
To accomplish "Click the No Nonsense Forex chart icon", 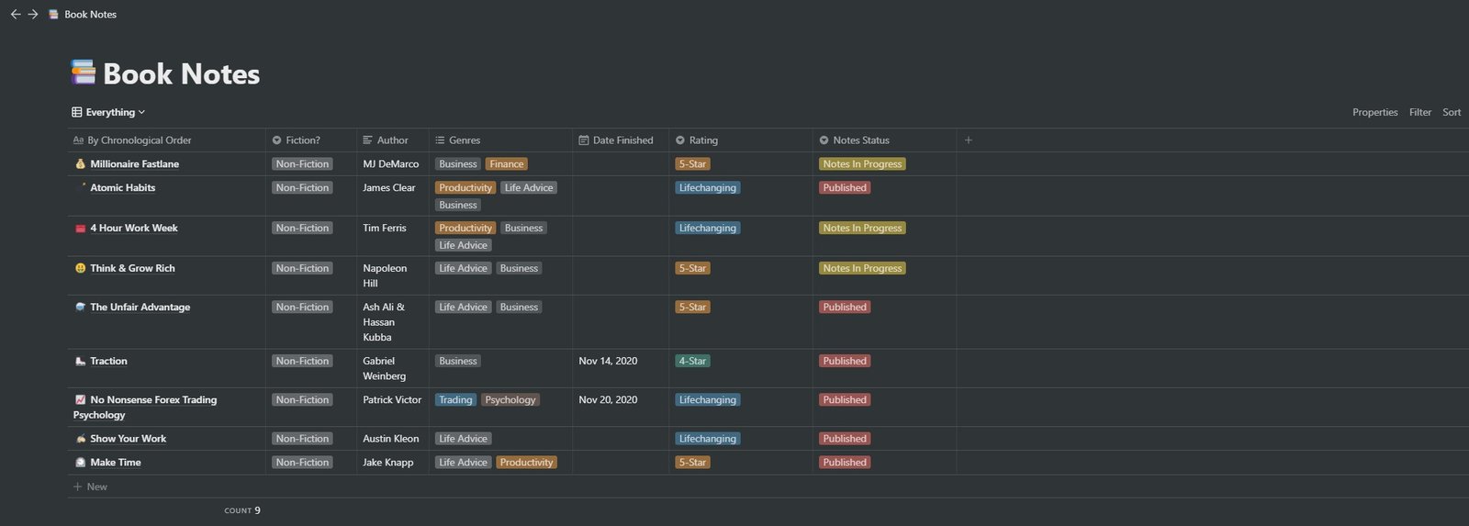I will [x=80, y=400].
